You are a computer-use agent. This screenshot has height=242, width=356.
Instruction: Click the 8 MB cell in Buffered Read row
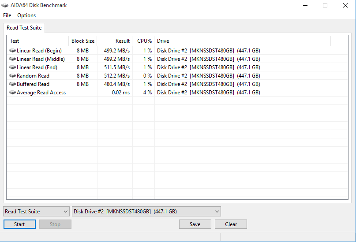coord(82,84)
